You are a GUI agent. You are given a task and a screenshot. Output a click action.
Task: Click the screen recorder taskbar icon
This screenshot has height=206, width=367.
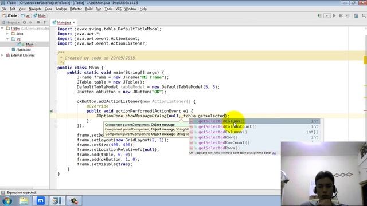click(74, 201)
